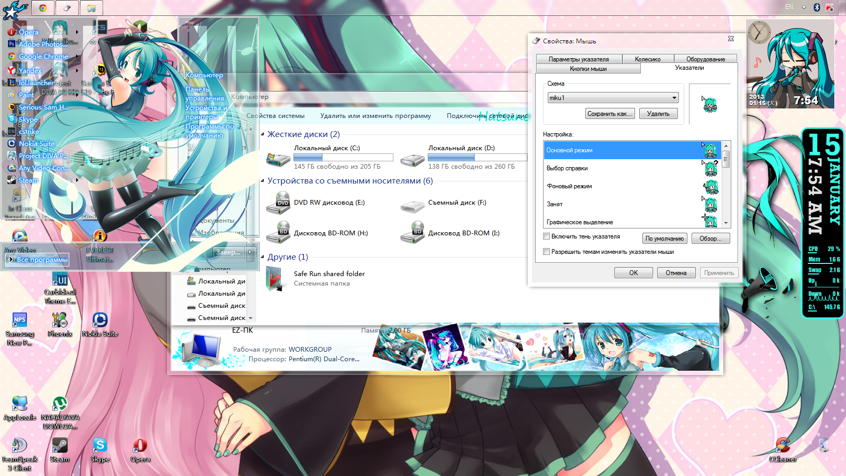Image resolution: width=846 pixels, height=476 pixels.
Task: Launch Steam from the Start menu list
Action: (x=23, y=180)
